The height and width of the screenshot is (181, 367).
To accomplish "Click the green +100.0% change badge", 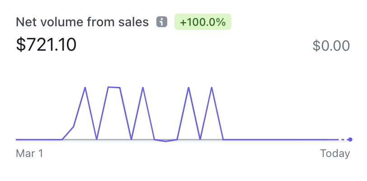I will (202, 22).
